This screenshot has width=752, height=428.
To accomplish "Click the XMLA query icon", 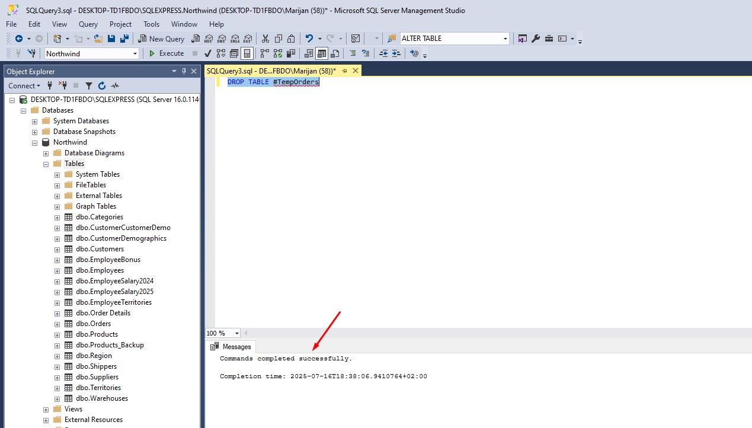I will tap(234, 39).
